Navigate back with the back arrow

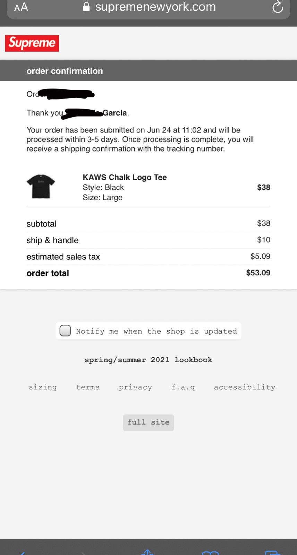[22, 553]
